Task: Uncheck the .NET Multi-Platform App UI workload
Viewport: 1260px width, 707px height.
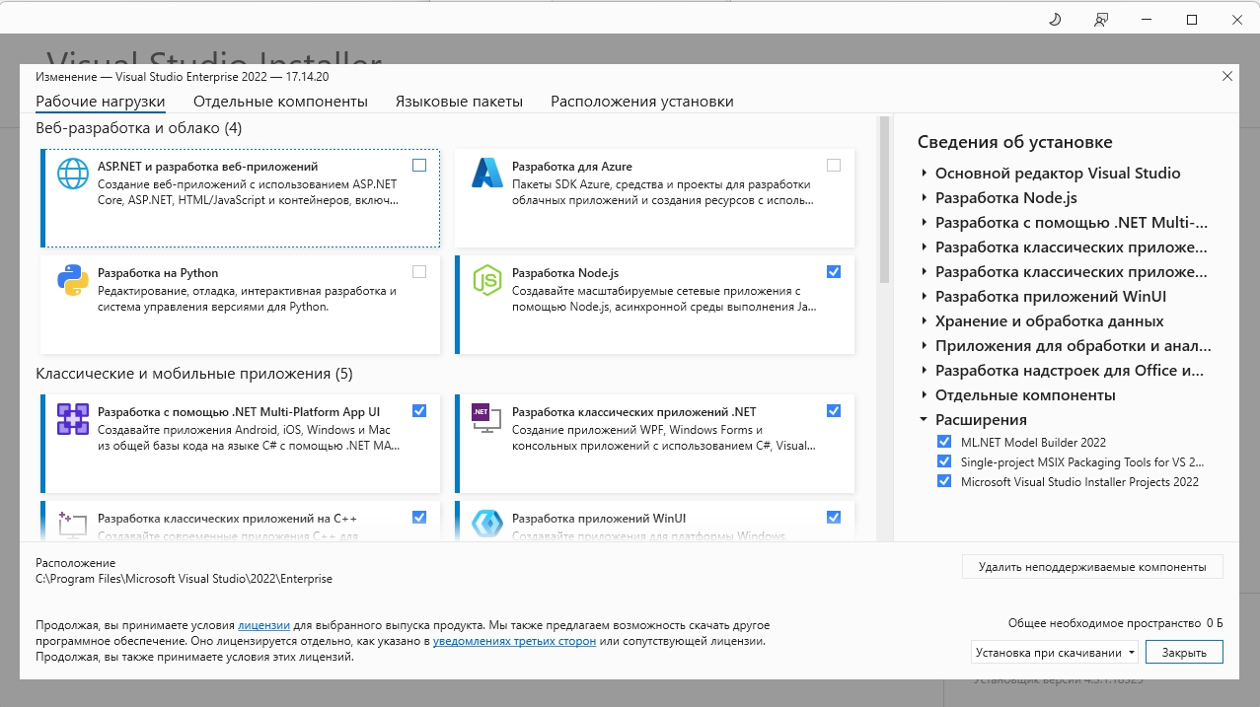Action: pyautogui.click(x=419, y=411)
